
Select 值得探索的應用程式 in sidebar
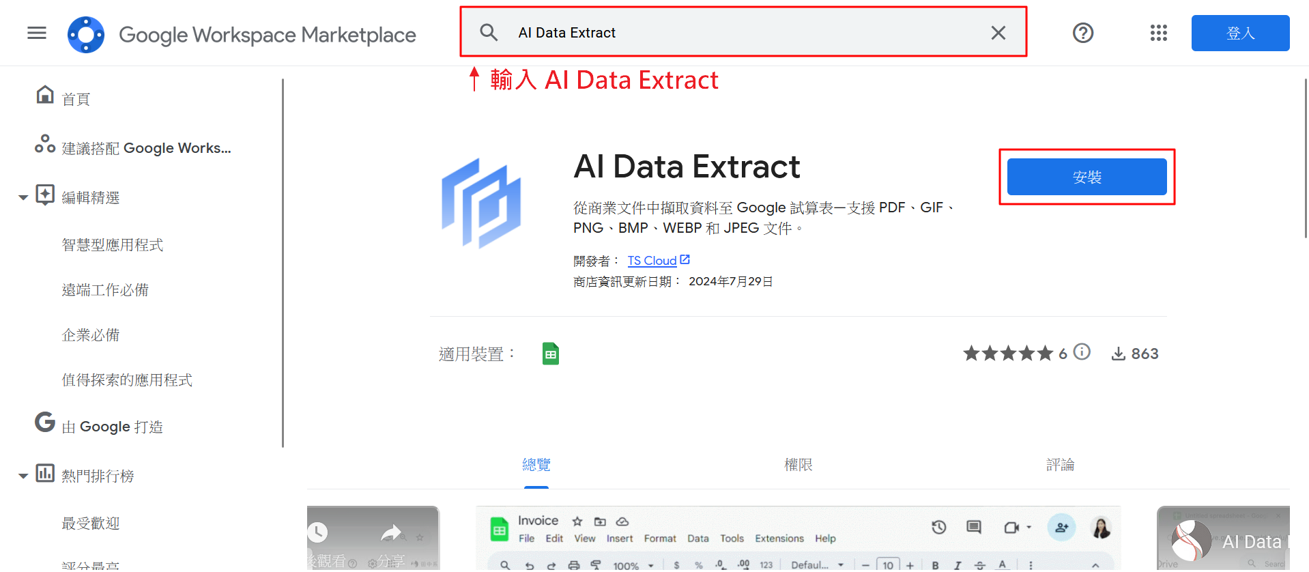[127, 380]
